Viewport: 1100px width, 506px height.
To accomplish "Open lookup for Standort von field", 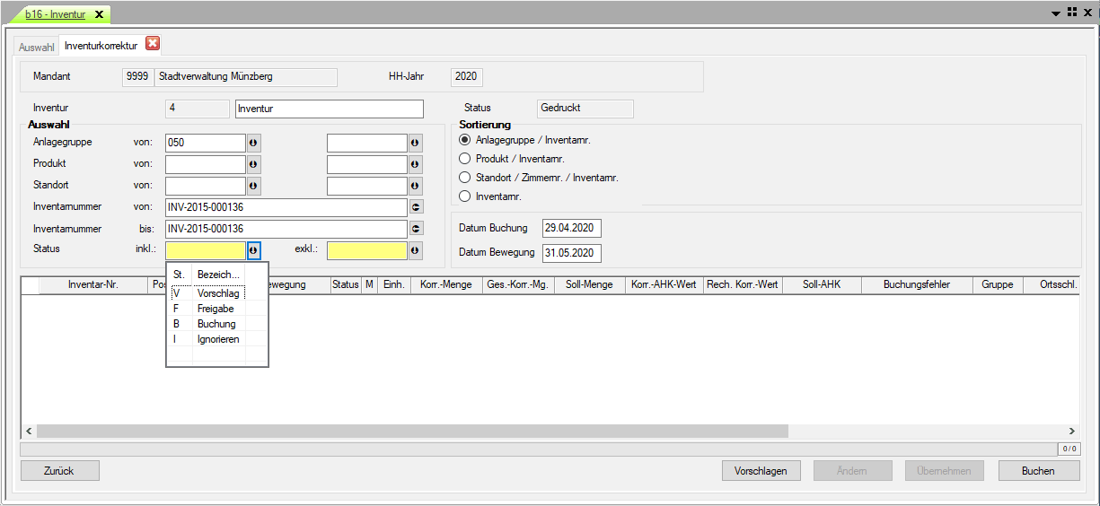I will (254, 186).
